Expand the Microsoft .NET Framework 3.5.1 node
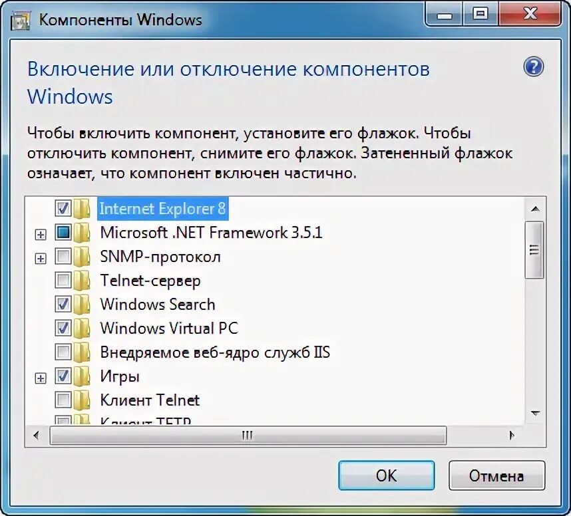This screenshot has width=571, height=516. click(41, 235)
